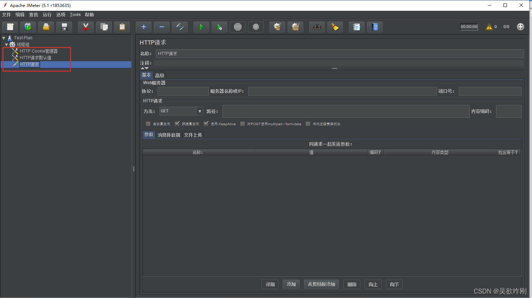Click Start no pauses icon
This screenshot has height=298, width=532.
219,27
